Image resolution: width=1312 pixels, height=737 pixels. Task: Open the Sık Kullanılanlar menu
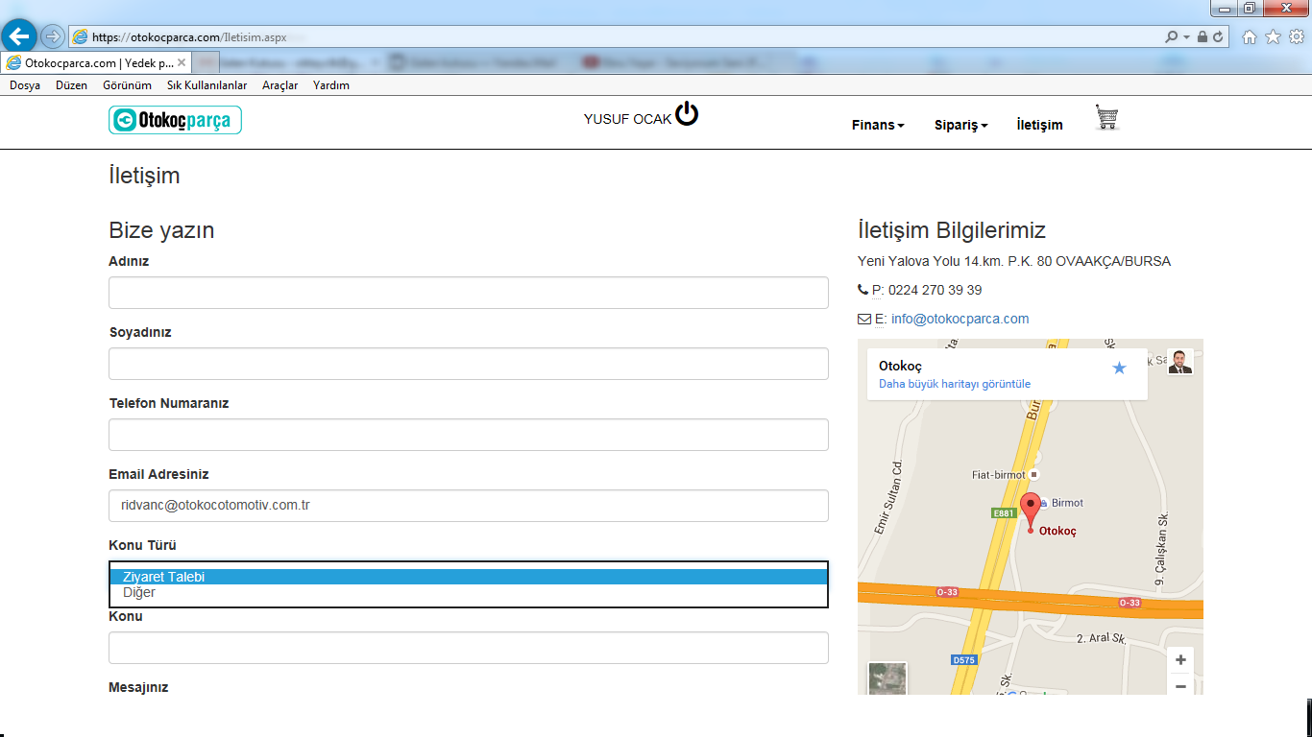coord(207,85)
